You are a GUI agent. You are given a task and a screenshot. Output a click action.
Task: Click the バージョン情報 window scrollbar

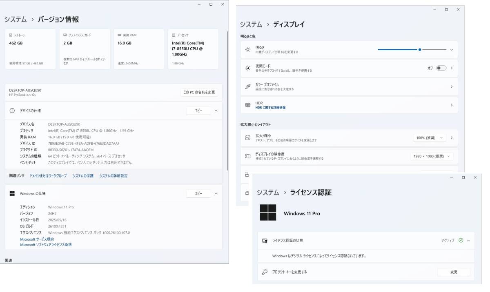pyautogui.click(x=227, y=100)
